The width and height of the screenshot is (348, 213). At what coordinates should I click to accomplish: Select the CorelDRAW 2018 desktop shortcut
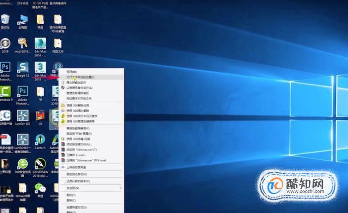40,167
